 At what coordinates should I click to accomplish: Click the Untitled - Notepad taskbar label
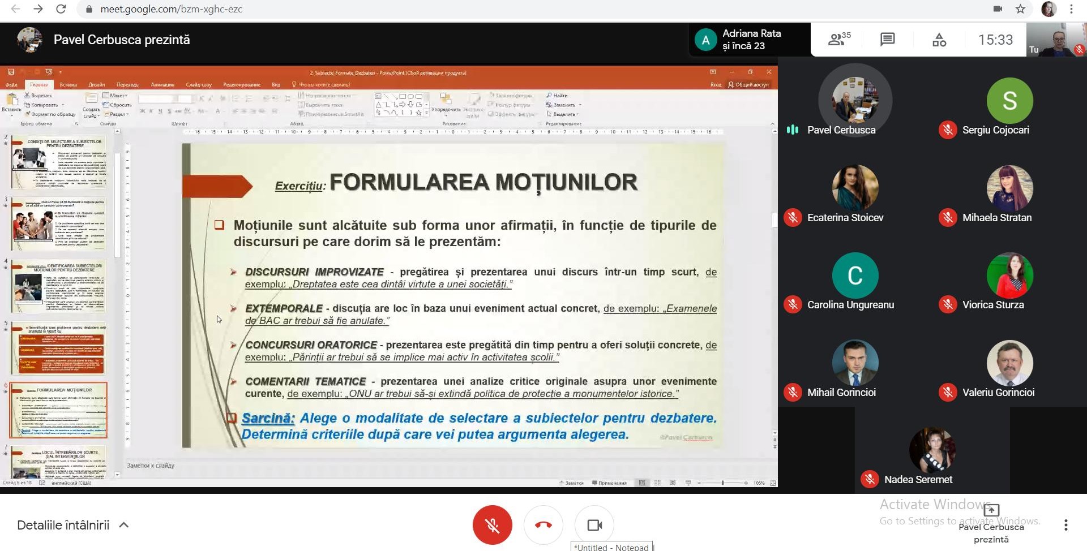pyautogui.click(x=611, y=547)
